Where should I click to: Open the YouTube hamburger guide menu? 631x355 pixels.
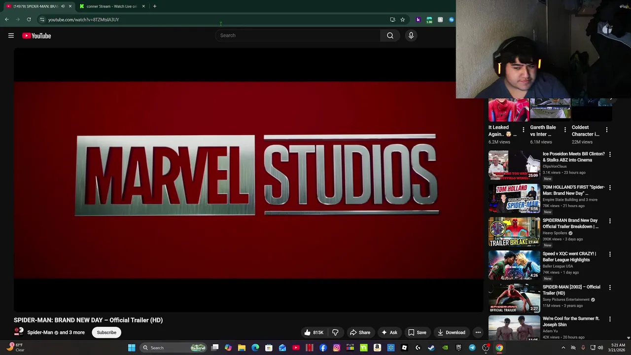click(x=11, y=35)
